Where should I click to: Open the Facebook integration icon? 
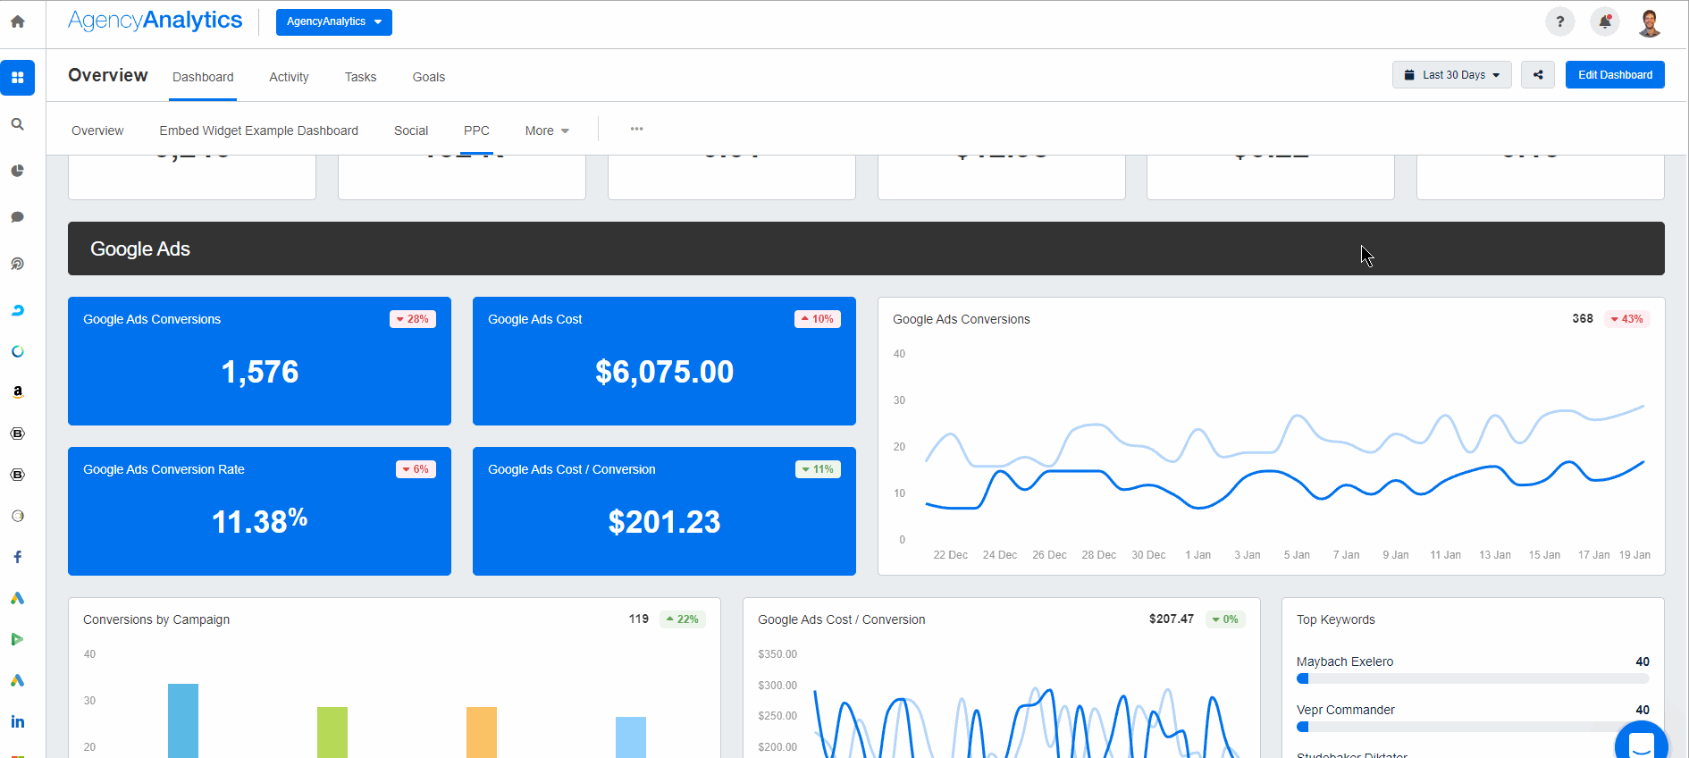[x=17, y=557]
